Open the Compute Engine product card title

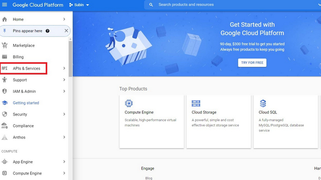coord(139,112)
